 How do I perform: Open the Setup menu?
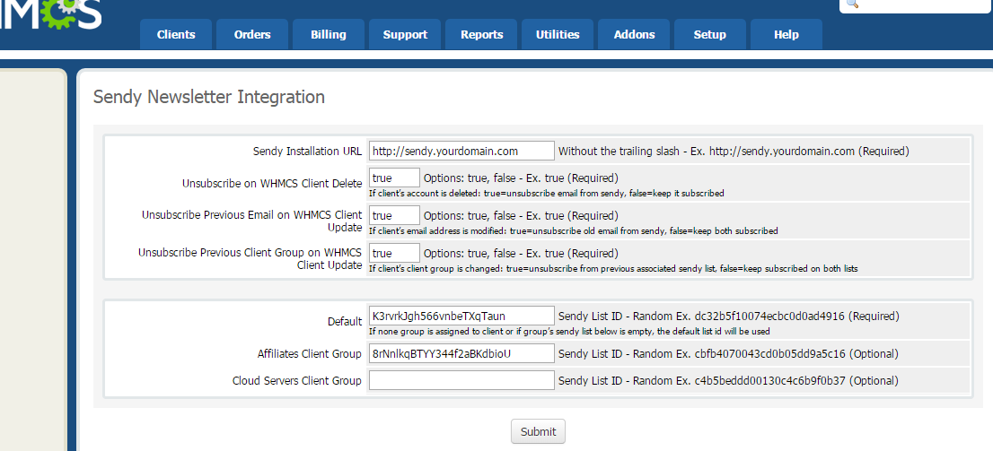(710, 35)
